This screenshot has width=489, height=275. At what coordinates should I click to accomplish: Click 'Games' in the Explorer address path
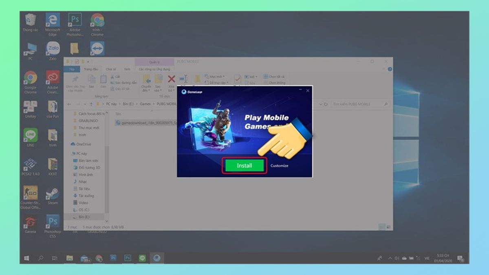tap(145, 104)
